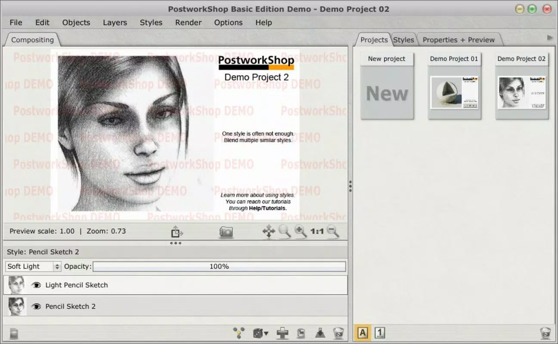Click the duplicate layer icon
Screen dimensions: 558x344
click(x=301, y=333)
